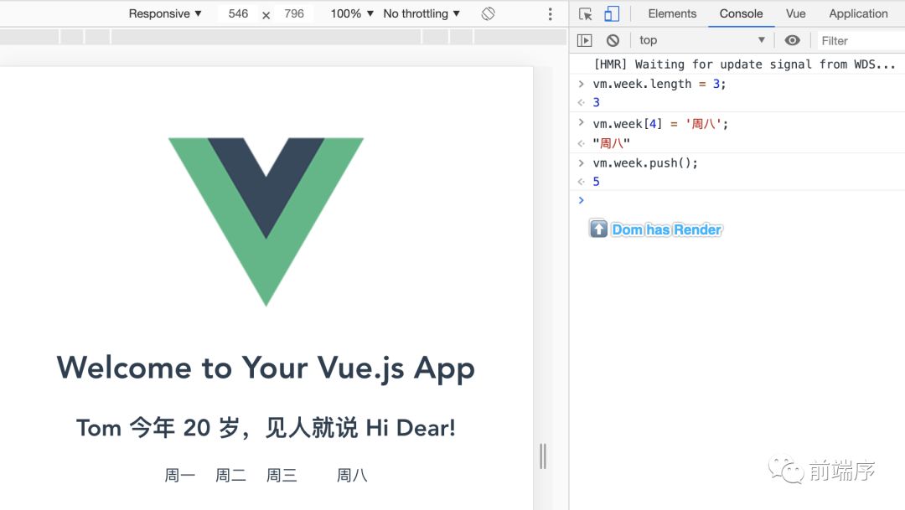Open the 100% zoom level dropdown
Screen dimensions: 905x510
click(349, 13)
